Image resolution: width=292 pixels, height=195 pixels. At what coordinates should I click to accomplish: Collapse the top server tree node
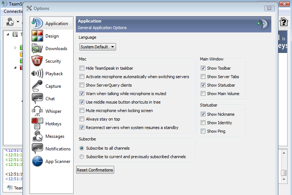coord(8,35)
